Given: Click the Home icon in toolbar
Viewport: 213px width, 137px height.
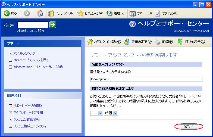Looking at the screenshot, I should 40,13.
